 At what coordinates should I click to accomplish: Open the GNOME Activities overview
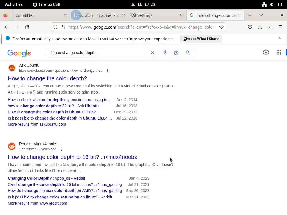pyautogui.click(x=14, y=4)
